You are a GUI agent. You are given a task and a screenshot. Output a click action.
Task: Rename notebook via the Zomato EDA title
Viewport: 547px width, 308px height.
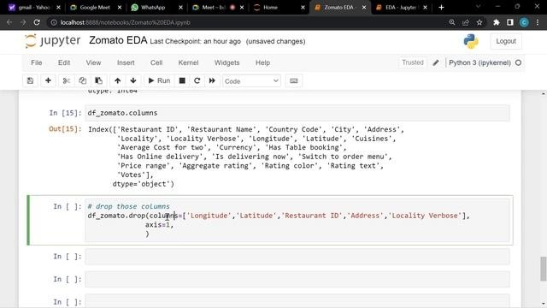[x=118, y=40]
